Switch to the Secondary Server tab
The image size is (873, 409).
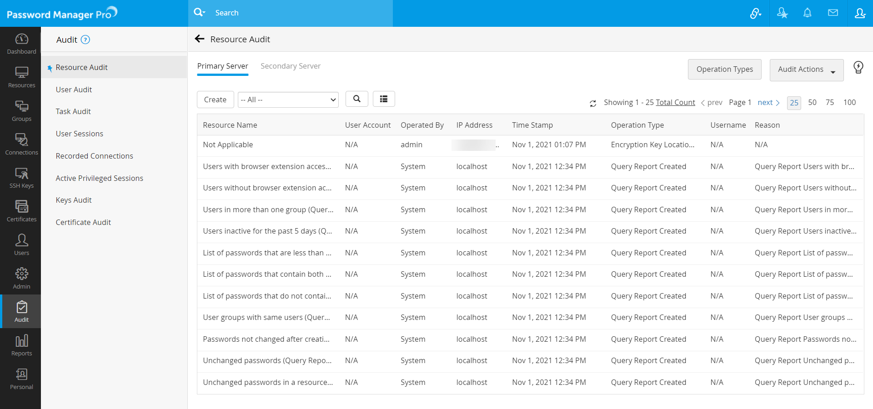291,66
